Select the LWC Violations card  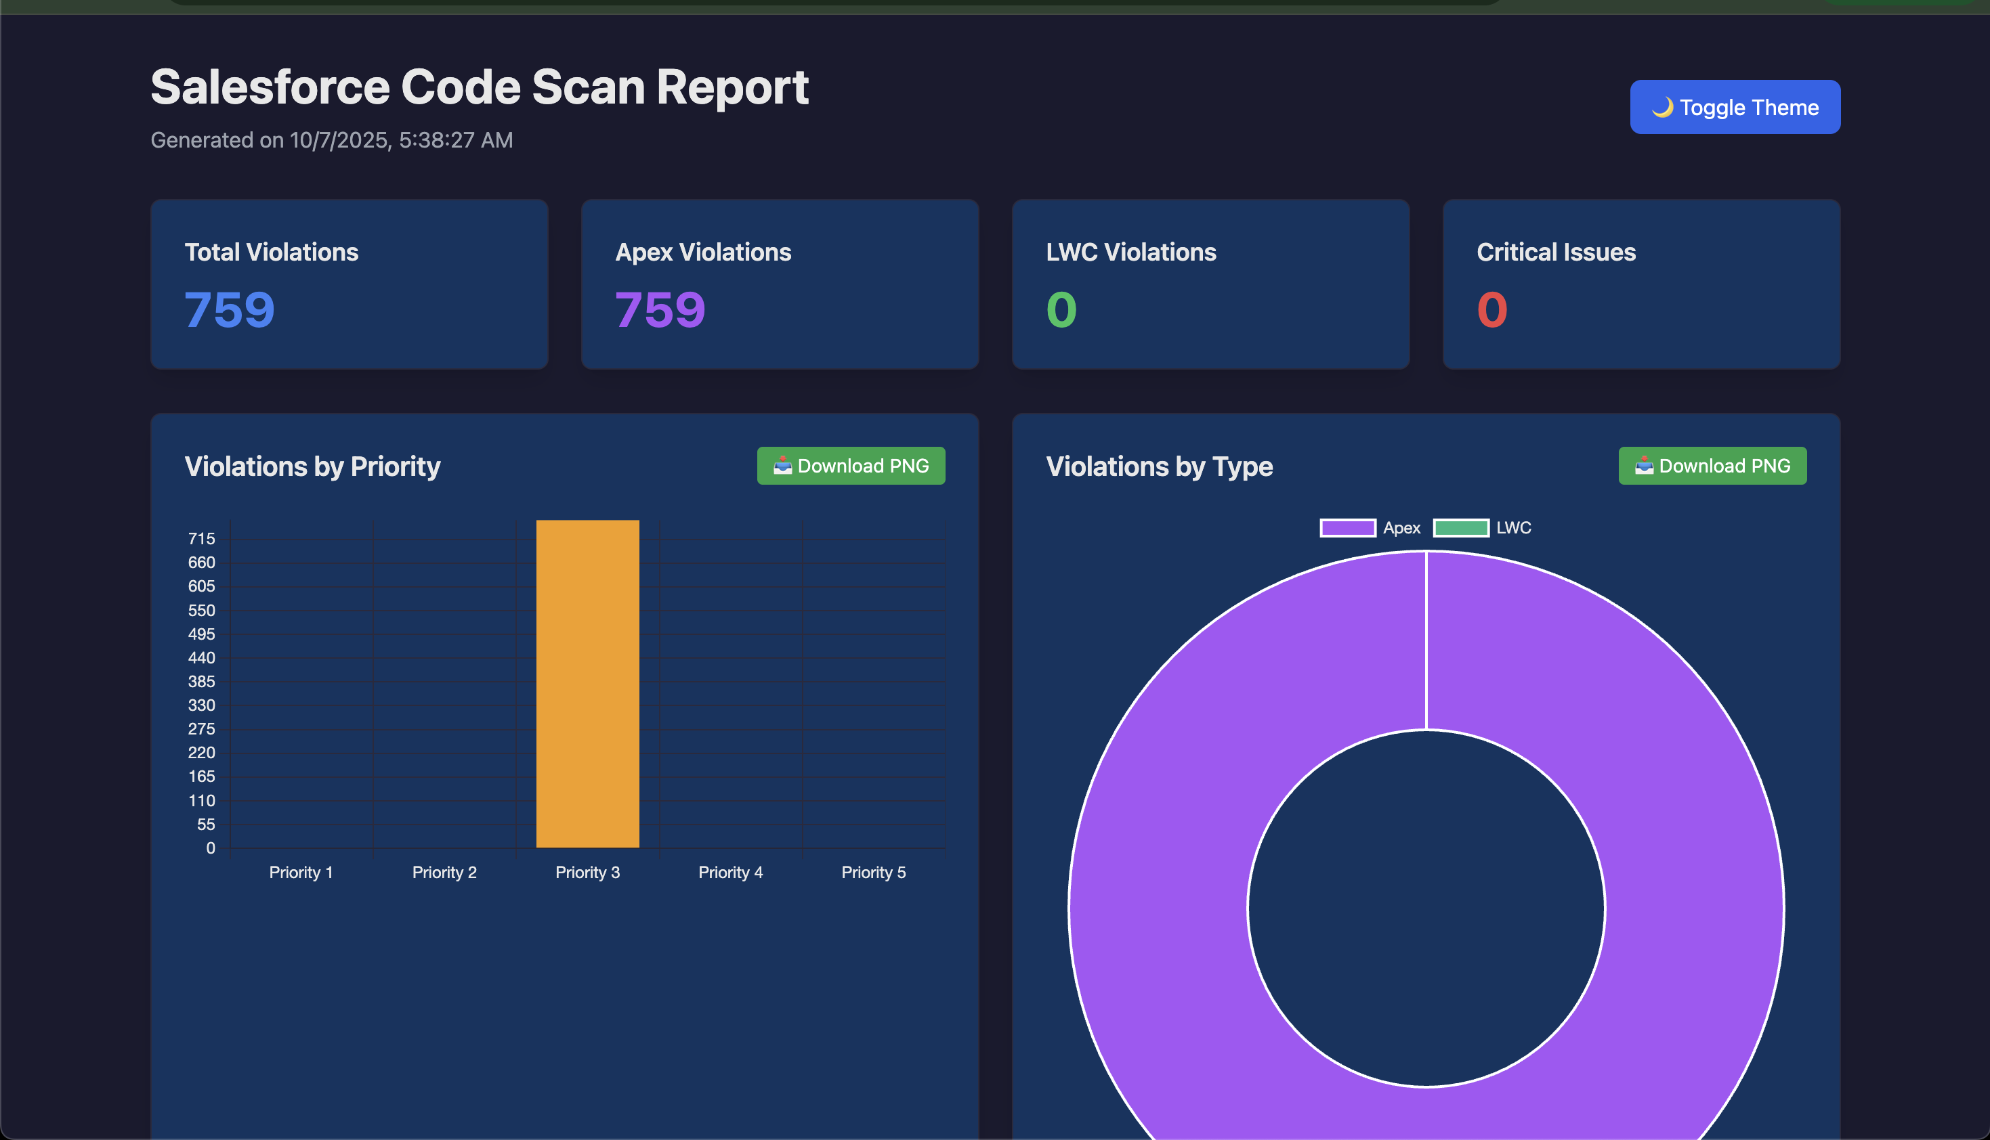click(1211, 284)
